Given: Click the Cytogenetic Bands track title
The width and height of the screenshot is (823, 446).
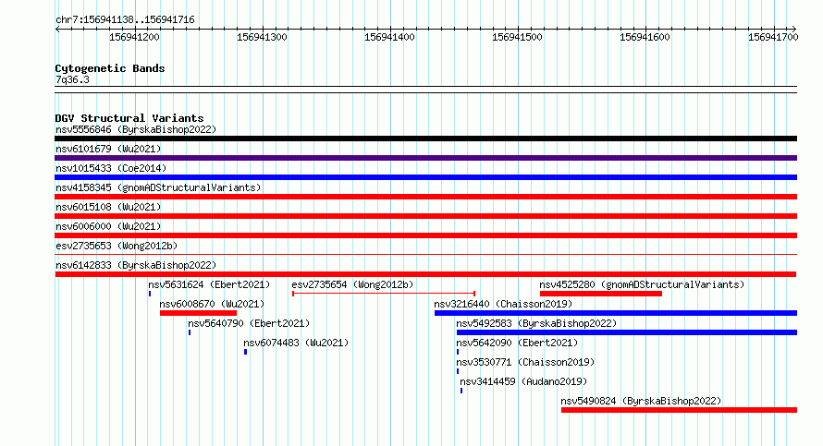Looking at the screenshot, I should tap(110, 68).
